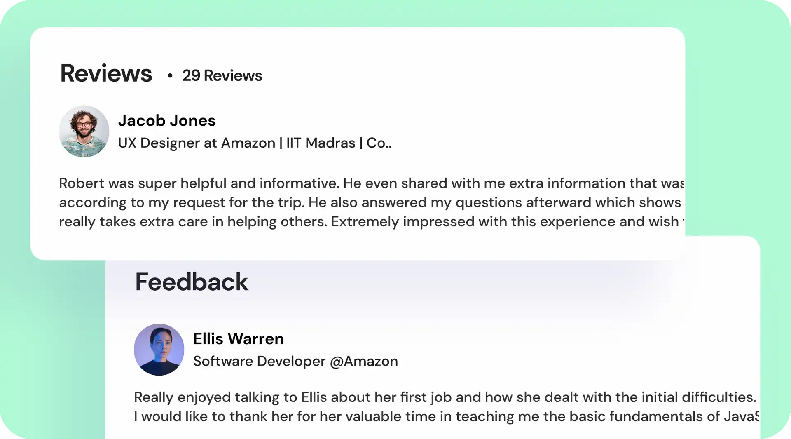
Task: Click the Feedback section heading
Action: 192,282
